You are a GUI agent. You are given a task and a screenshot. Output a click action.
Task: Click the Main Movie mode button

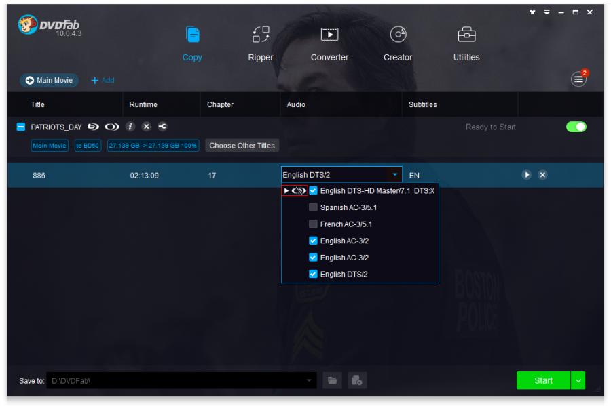(49, 80)
